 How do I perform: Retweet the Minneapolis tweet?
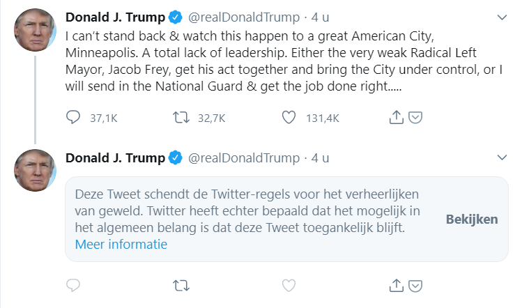tap(181, 118)
